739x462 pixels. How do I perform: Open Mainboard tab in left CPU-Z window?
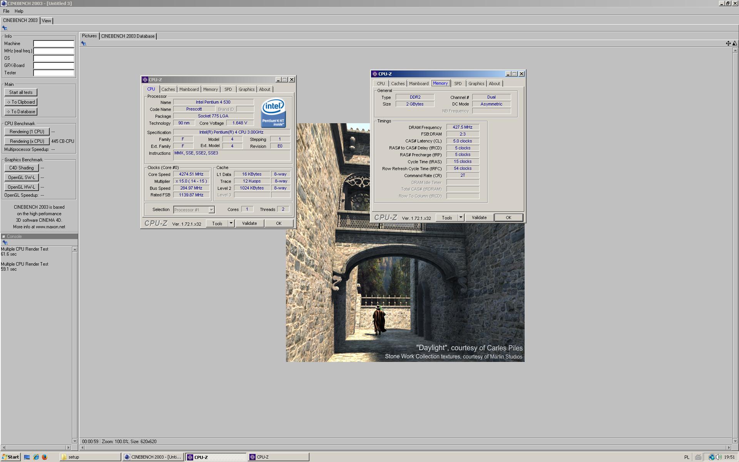189,89
